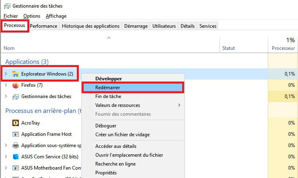Click the Firefox browser icon
Viewport: 298px width, 178px height.
pyautogui.click(x=16, y=85)
